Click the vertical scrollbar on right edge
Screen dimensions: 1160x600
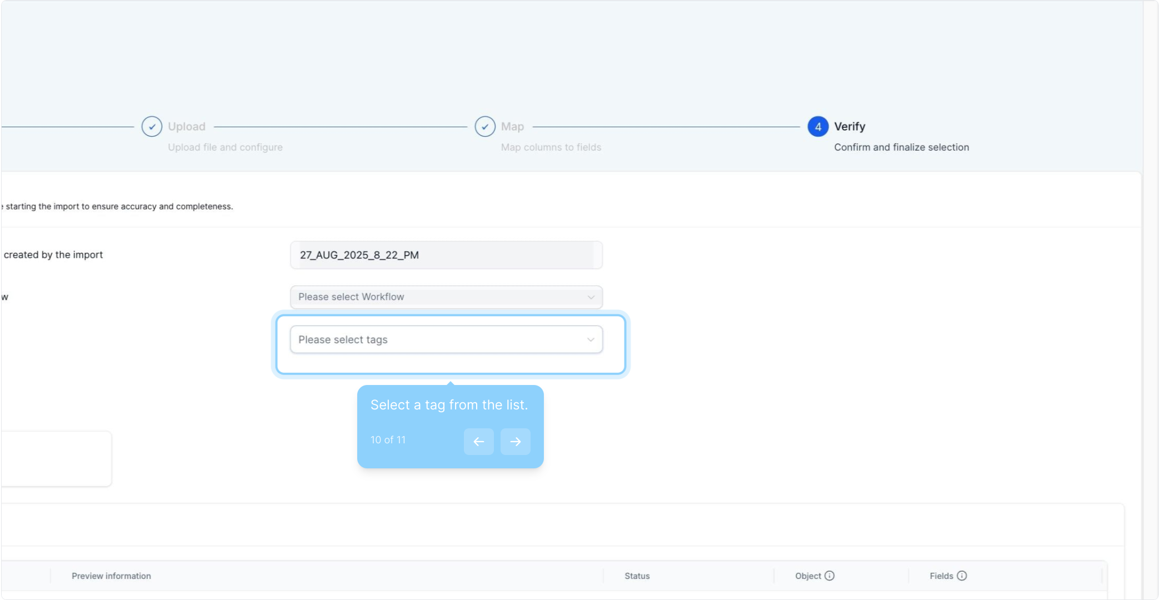pos(1150,300)
